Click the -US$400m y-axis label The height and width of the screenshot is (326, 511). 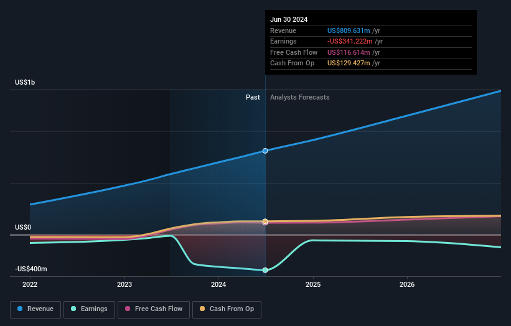[x=31, y=269]
